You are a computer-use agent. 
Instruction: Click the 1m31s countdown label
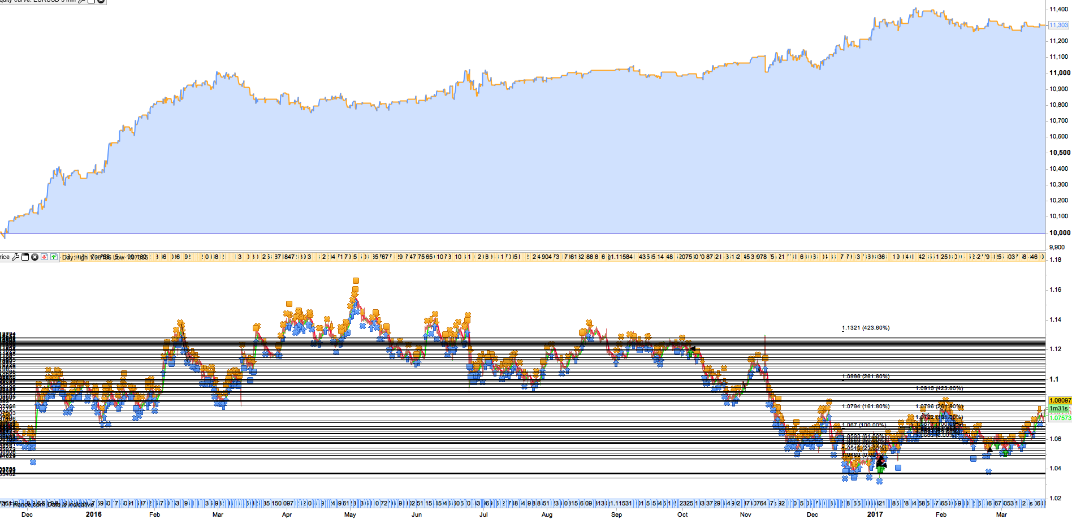click(x=1058, y=408)
